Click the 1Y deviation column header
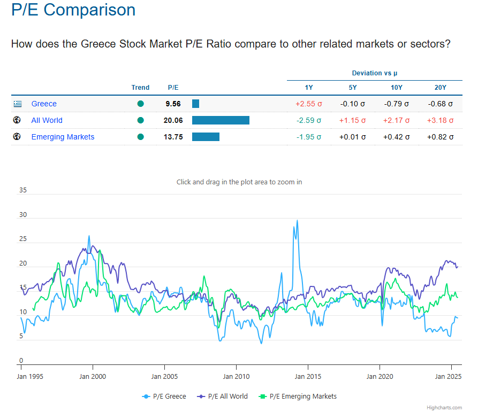493x420 pixels. 309,88
